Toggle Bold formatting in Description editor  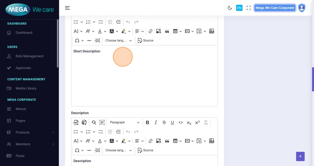point(147,122)
